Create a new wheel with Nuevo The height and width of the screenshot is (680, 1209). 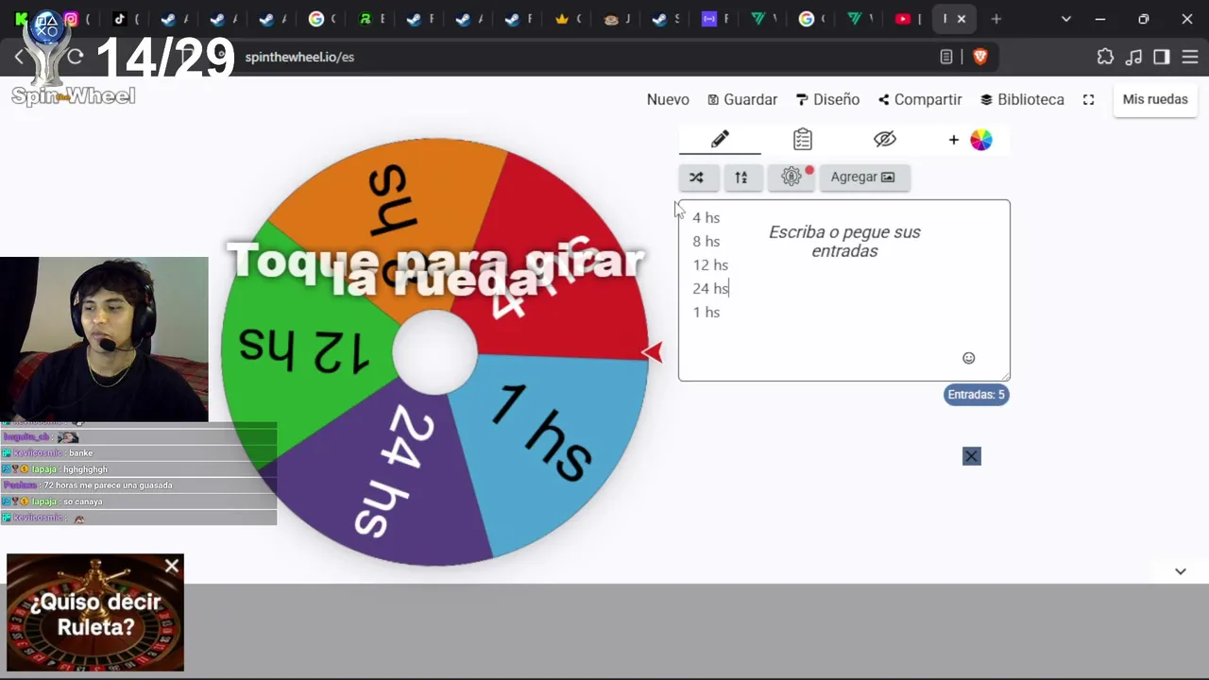668,99
